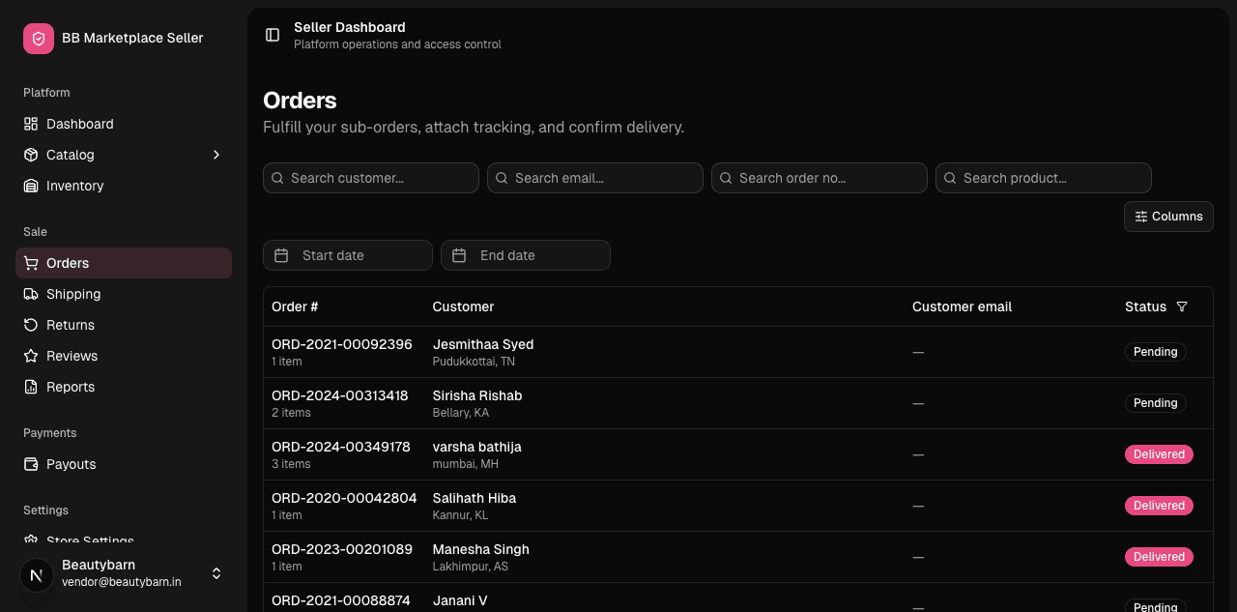This screenshot has width=1237, height=612.
Task: Click vendor@beautybarn.in email text
Action: point(122,582)
